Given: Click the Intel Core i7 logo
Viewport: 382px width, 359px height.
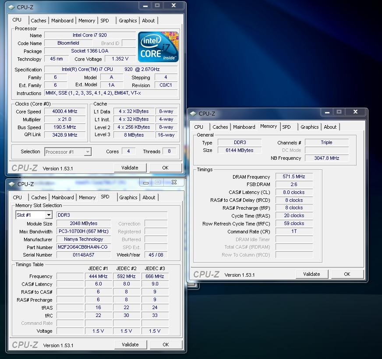Looking at the screenshot, I should (158, 46).
